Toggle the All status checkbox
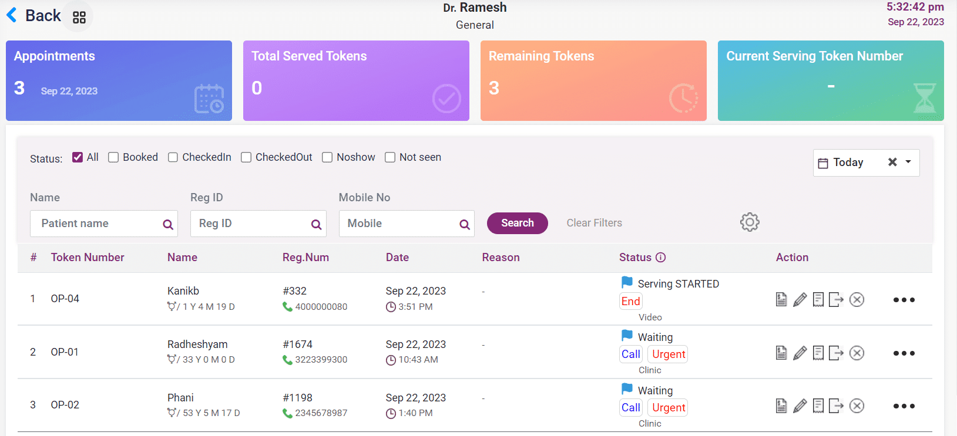 tap(78, 157)
